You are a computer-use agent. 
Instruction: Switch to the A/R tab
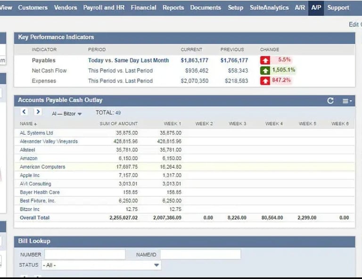(x=300, y=8)
